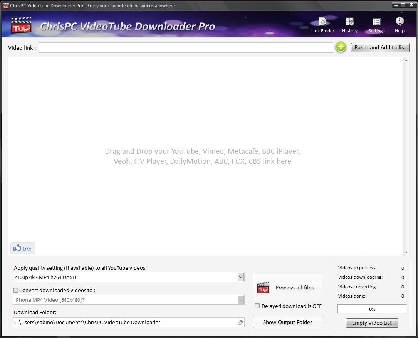Click the green plus add-link icon
418x338 pixels.
[x=341, y=47]
